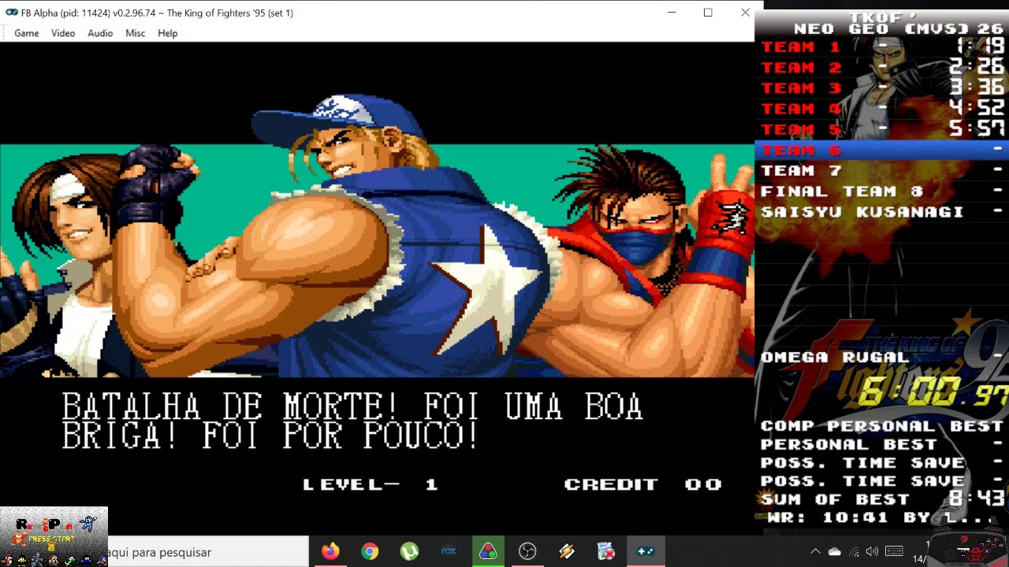Click the FB Alpha gamepad title bar icon

pyautogui.click(x=11, y=13)
